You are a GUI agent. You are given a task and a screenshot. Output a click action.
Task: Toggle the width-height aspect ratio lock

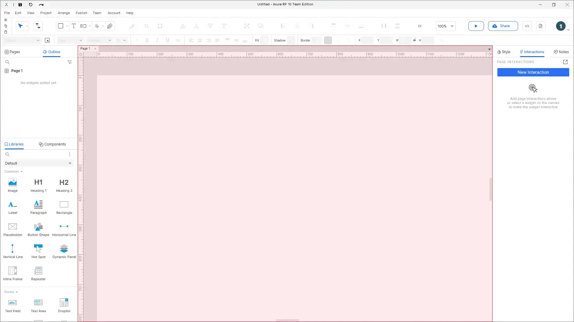(x=414, y=40)
